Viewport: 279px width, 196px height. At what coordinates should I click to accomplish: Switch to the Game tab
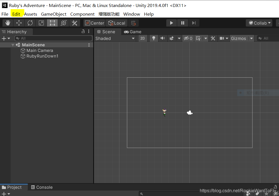click(x=133, y=32)
